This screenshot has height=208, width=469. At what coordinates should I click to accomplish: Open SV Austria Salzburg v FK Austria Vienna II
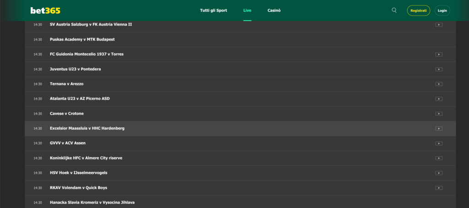[91, 25]
